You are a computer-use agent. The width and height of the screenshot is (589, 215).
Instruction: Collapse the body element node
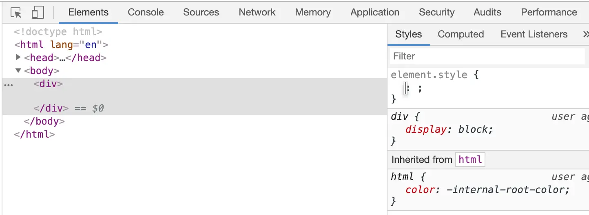click(18, 70)
